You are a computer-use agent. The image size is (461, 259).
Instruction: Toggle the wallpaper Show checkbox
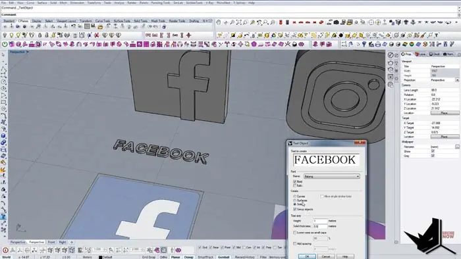(433, 151)
